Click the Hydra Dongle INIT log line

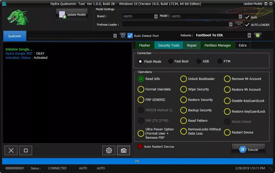25,53
